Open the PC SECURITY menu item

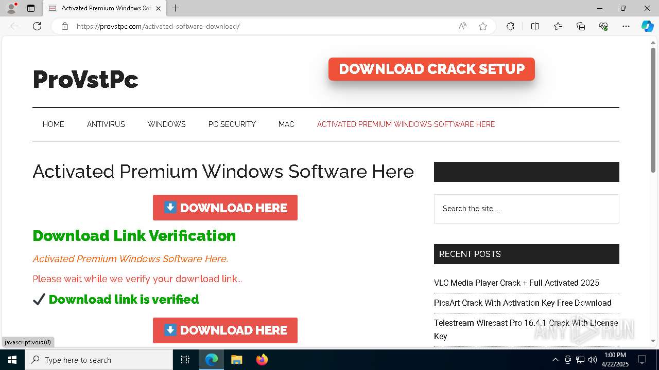coord(232,124)
